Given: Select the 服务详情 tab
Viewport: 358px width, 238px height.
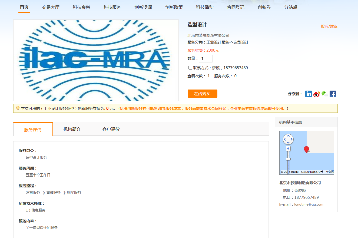Looking at the screenshot, I should click(x=33, y=129).
